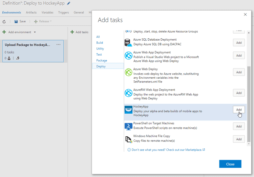The width and height of the screenshot is (254, 177).
Task: Click 'Execute PowerShell scripts on remote machine(s)' text
Action: pyautogui.click(x=165, y=128)
